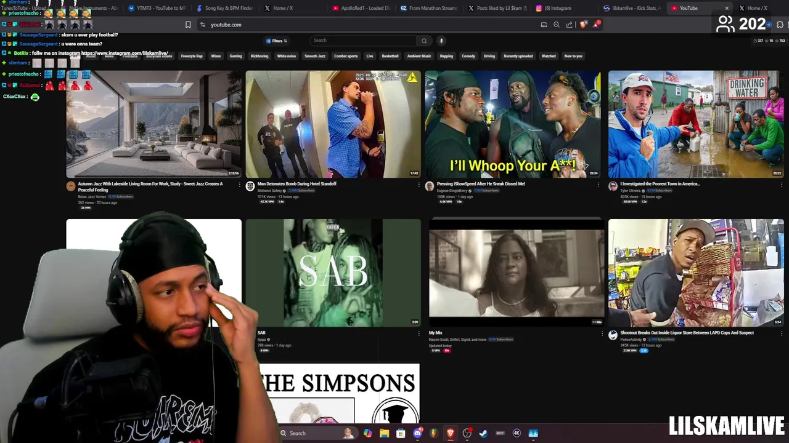Zoom out magnifier icon in address bar
The height and width of the screenshot is (443, 789).
pyautogui.click(x=557, y=25)
